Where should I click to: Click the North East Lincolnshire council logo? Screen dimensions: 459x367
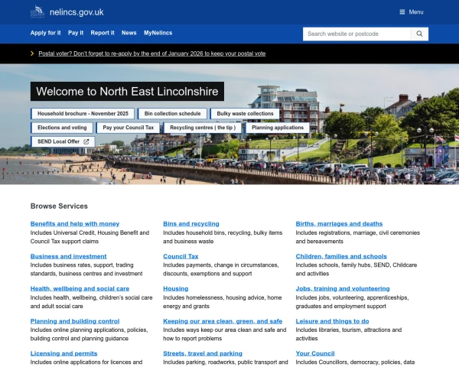tap(37, 11)
